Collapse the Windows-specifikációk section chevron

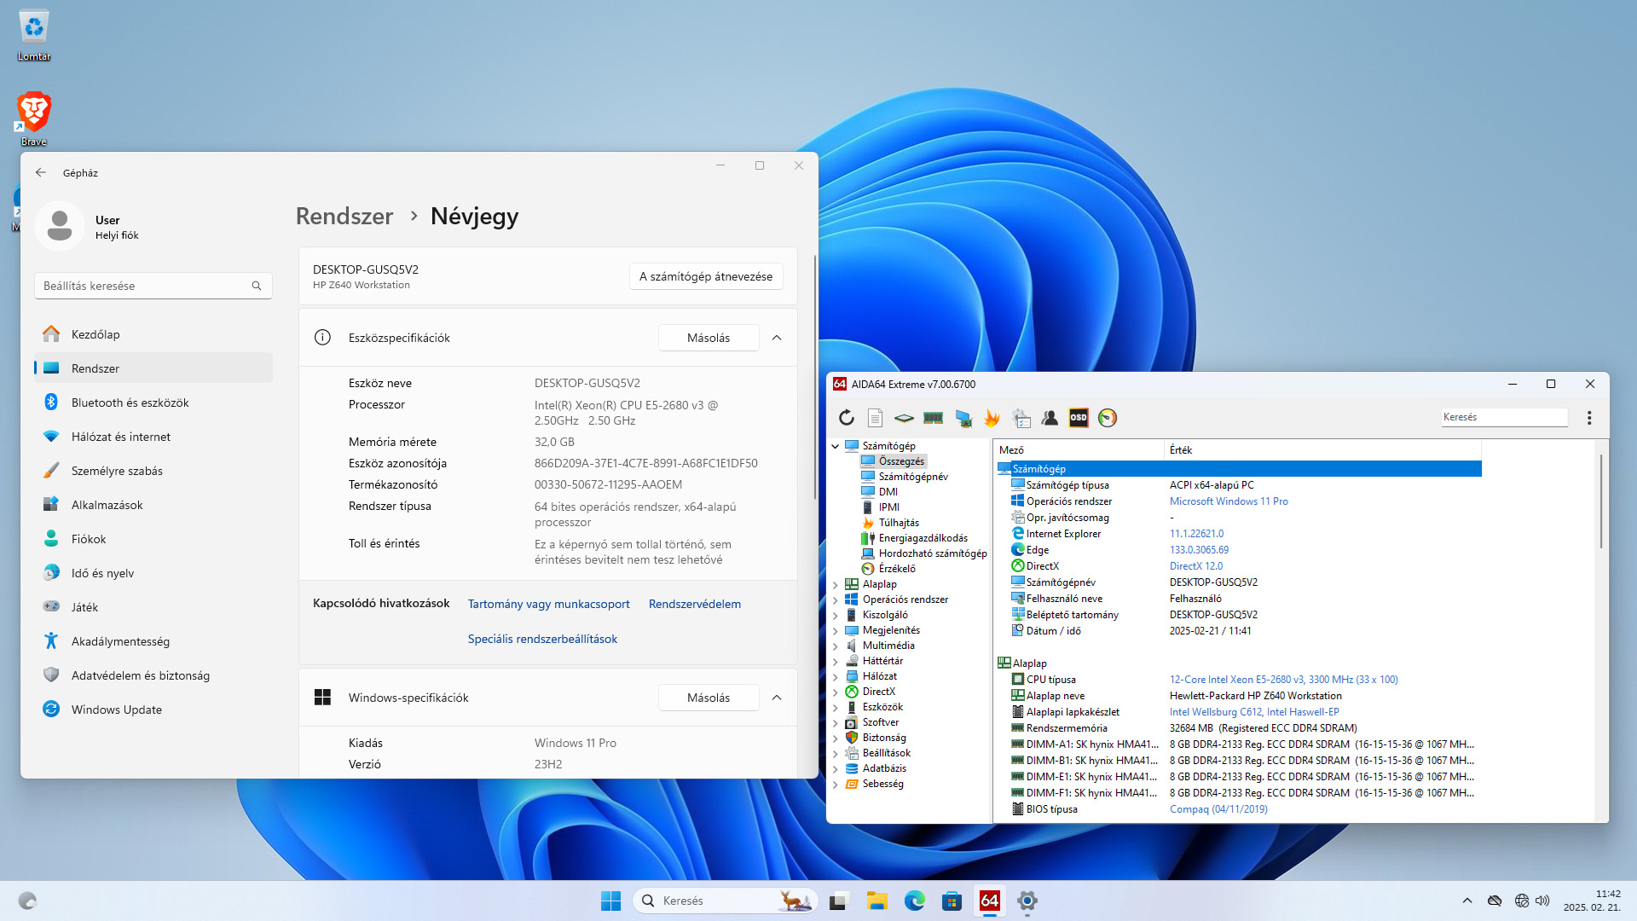click(777, 698)
